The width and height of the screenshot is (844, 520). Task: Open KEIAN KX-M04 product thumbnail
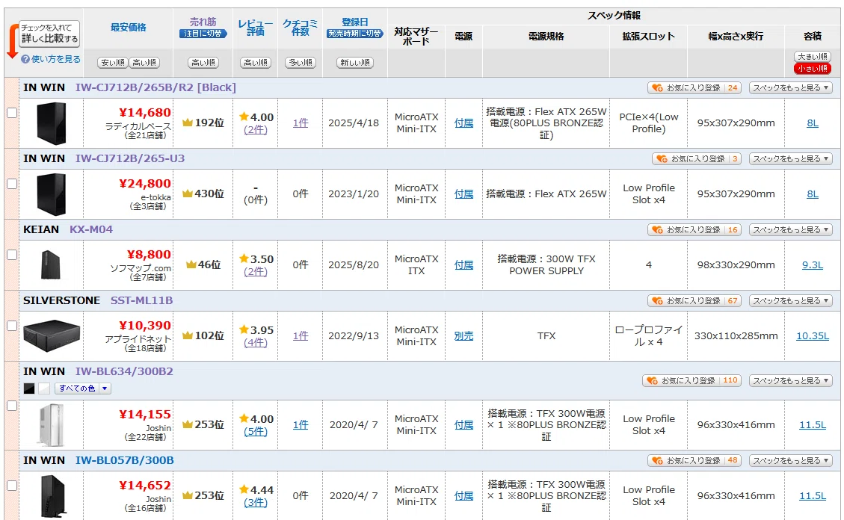(x=51, y=264)
